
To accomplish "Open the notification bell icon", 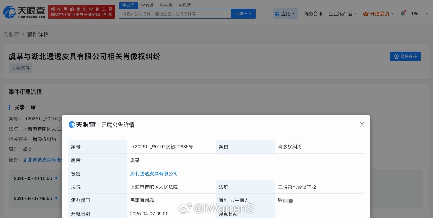I will coord(403,12).
